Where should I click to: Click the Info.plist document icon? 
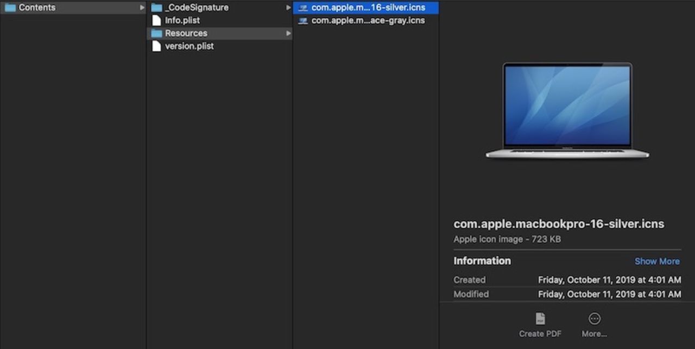click(156, 20)
